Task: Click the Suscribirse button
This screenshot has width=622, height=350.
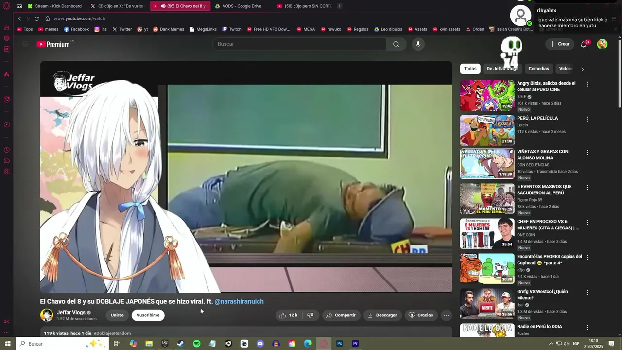Action: pos(148,315)
